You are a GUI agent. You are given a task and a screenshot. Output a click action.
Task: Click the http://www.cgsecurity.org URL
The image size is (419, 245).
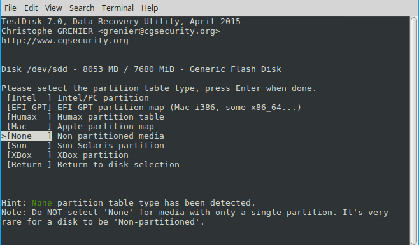click(65, 41)
